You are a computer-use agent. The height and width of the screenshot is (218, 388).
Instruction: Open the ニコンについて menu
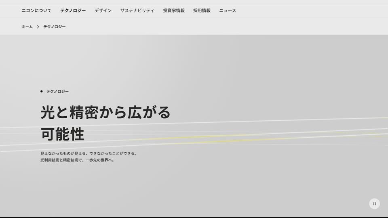36,10
